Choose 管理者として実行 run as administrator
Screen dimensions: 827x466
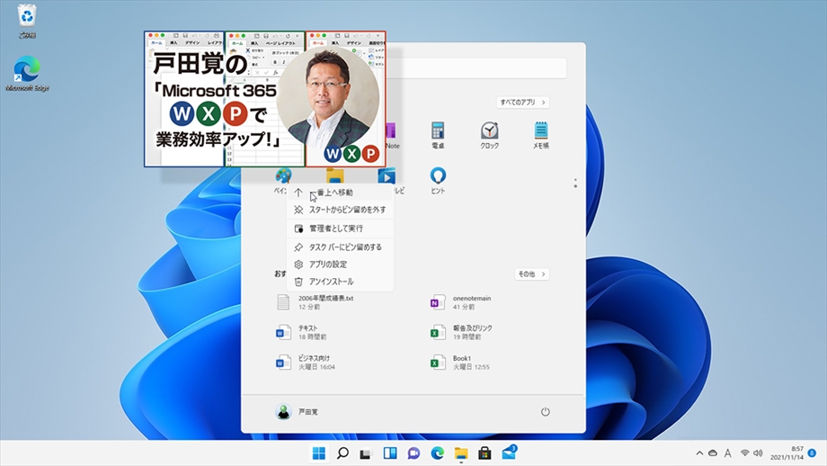340,229
